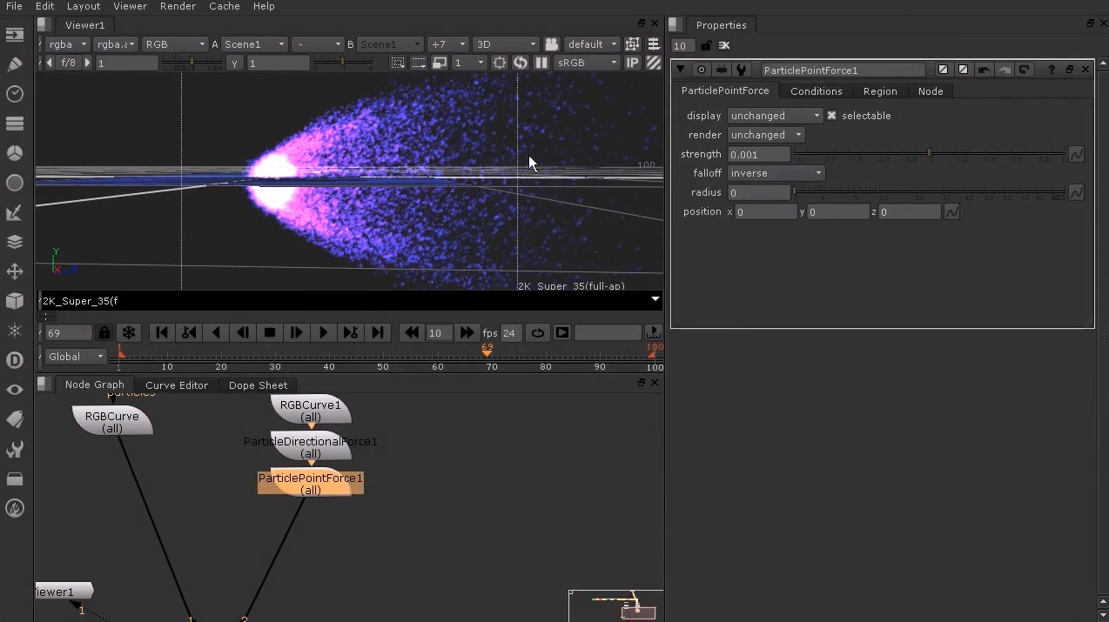This screenshot has width=1109, height=622.
Task: Pause viewer updates with the pause button
Action: point(541,63)
